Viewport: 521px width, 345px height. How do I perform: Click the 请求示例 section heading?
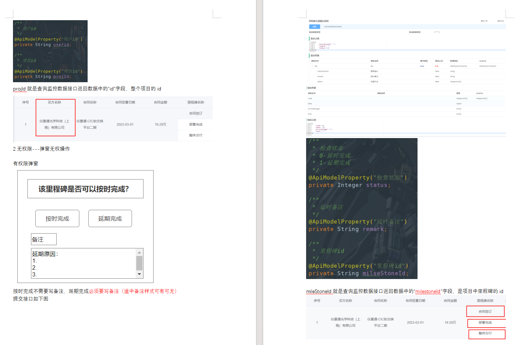315,39
